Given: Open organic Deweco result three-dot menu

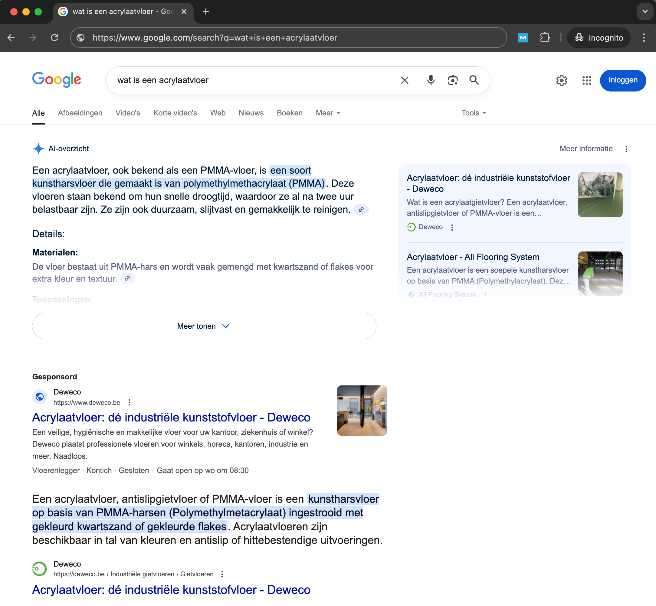Looking at the screenshot, I should coord(222,574).
